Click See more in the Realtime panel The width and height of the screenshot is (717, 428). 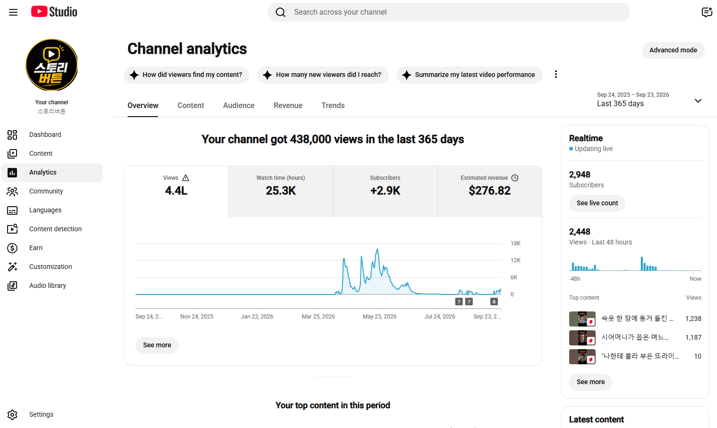590,382
